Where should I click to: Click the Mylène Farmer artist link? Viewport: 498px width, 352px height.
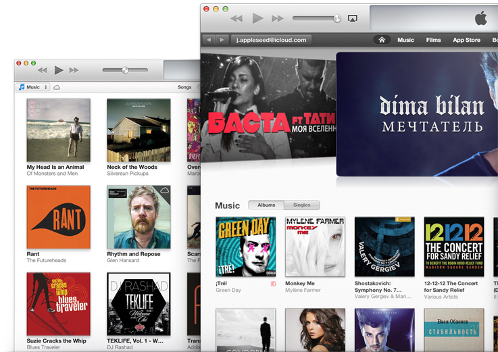click(303, 290)
